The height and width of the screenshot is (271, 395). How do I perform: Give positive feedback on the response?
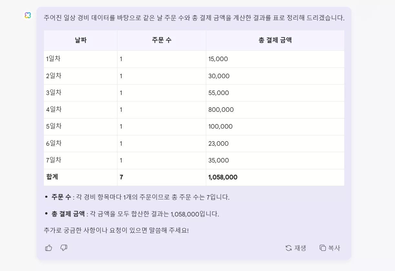[x=48, y=247]
